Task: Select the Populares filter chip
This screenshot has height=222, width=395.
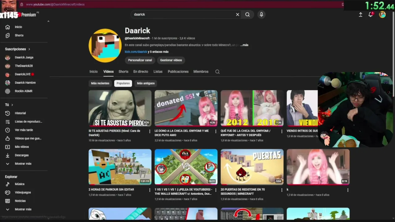Action: [123, 83]
